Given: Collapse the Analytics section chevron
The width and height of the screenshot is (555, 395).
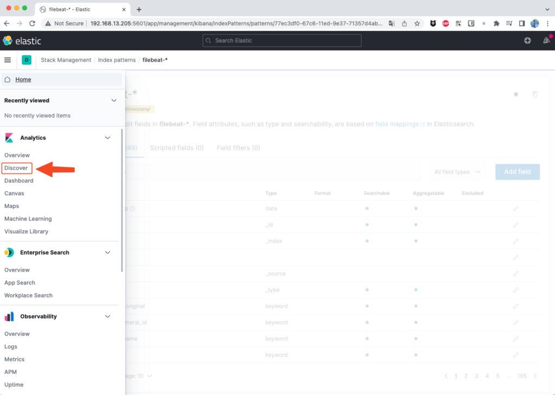Looking at the screenshot, I should click(108, 138).
